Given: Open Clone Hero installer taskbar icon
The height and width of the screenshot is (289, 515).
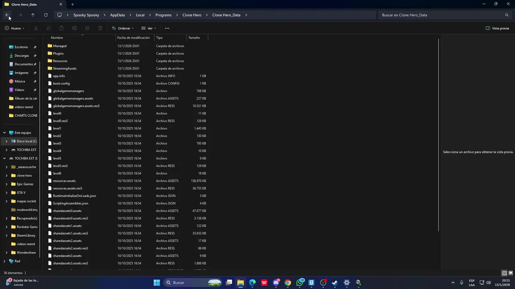Looking at the screenshot, I should (358, 283).
